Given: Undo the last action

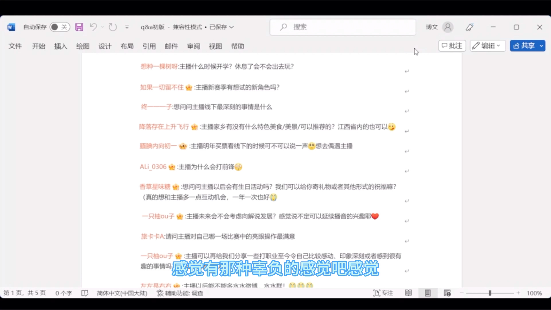Looking at the screenshot, I should pyautogui.click(x=93, y=27).
